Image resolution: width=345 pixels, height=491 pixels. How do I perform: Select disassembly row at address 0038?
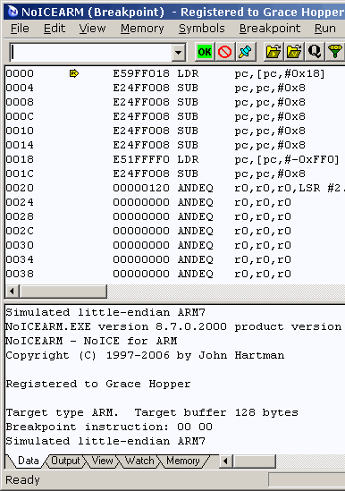[x=174, y=274]
